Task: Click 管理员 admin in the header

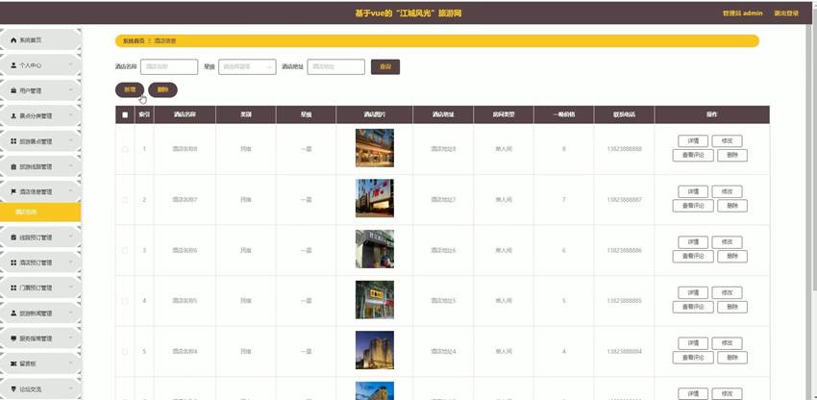Action: [x=742, y=13]
